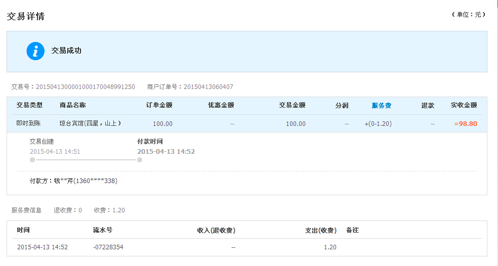This screenshot has height=266, width=498.
Task: Click the 服务费信息 section label
Action: [x=26, y=210]
